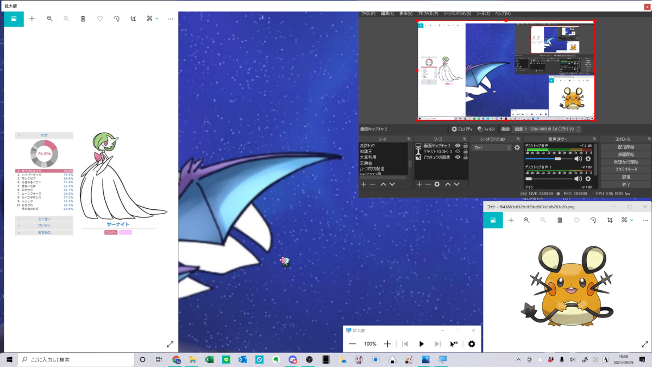Zoom in on the Dedenne photo window
652x367 pixels.
526,220
